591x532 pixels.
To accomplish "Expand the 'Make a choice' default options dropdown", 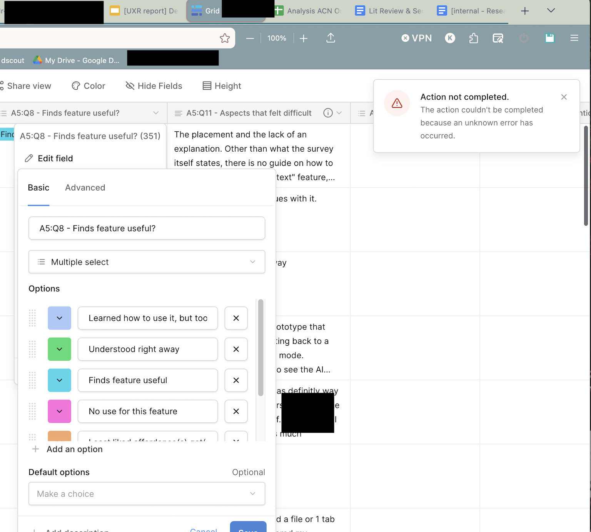I will click(147, 494).
